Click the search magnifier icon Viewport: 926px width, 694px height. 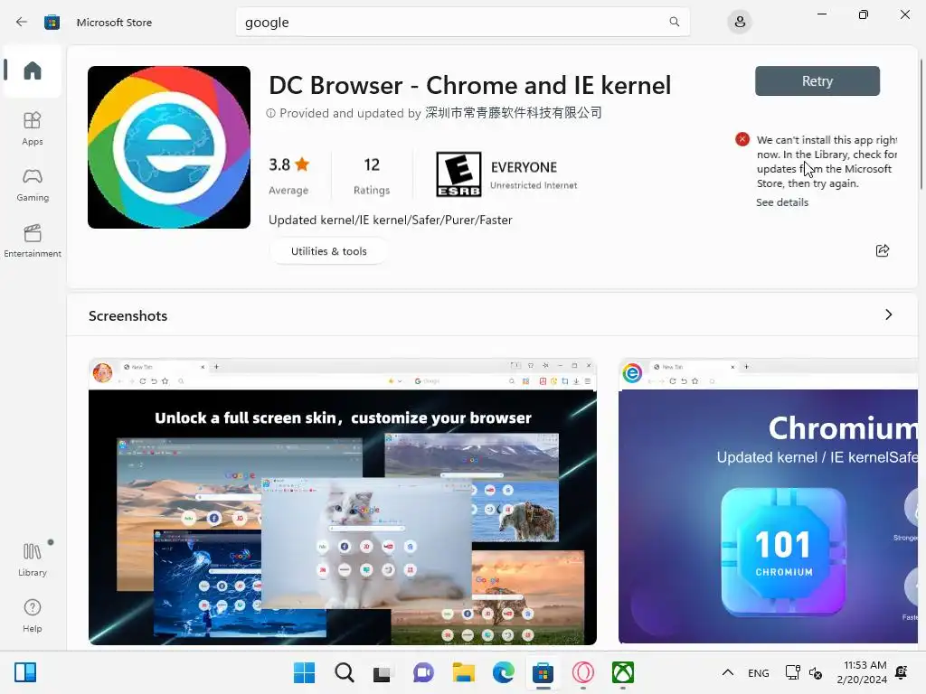674,22
